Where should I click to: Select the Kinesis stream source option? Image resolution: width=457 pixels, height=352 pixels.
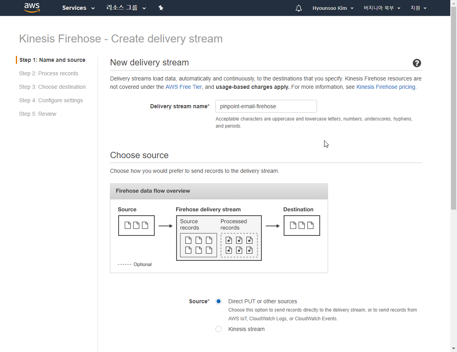219,329
